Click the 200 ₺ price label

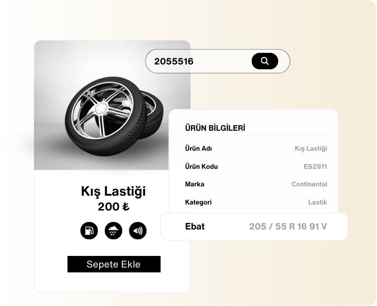coord(114,207)
